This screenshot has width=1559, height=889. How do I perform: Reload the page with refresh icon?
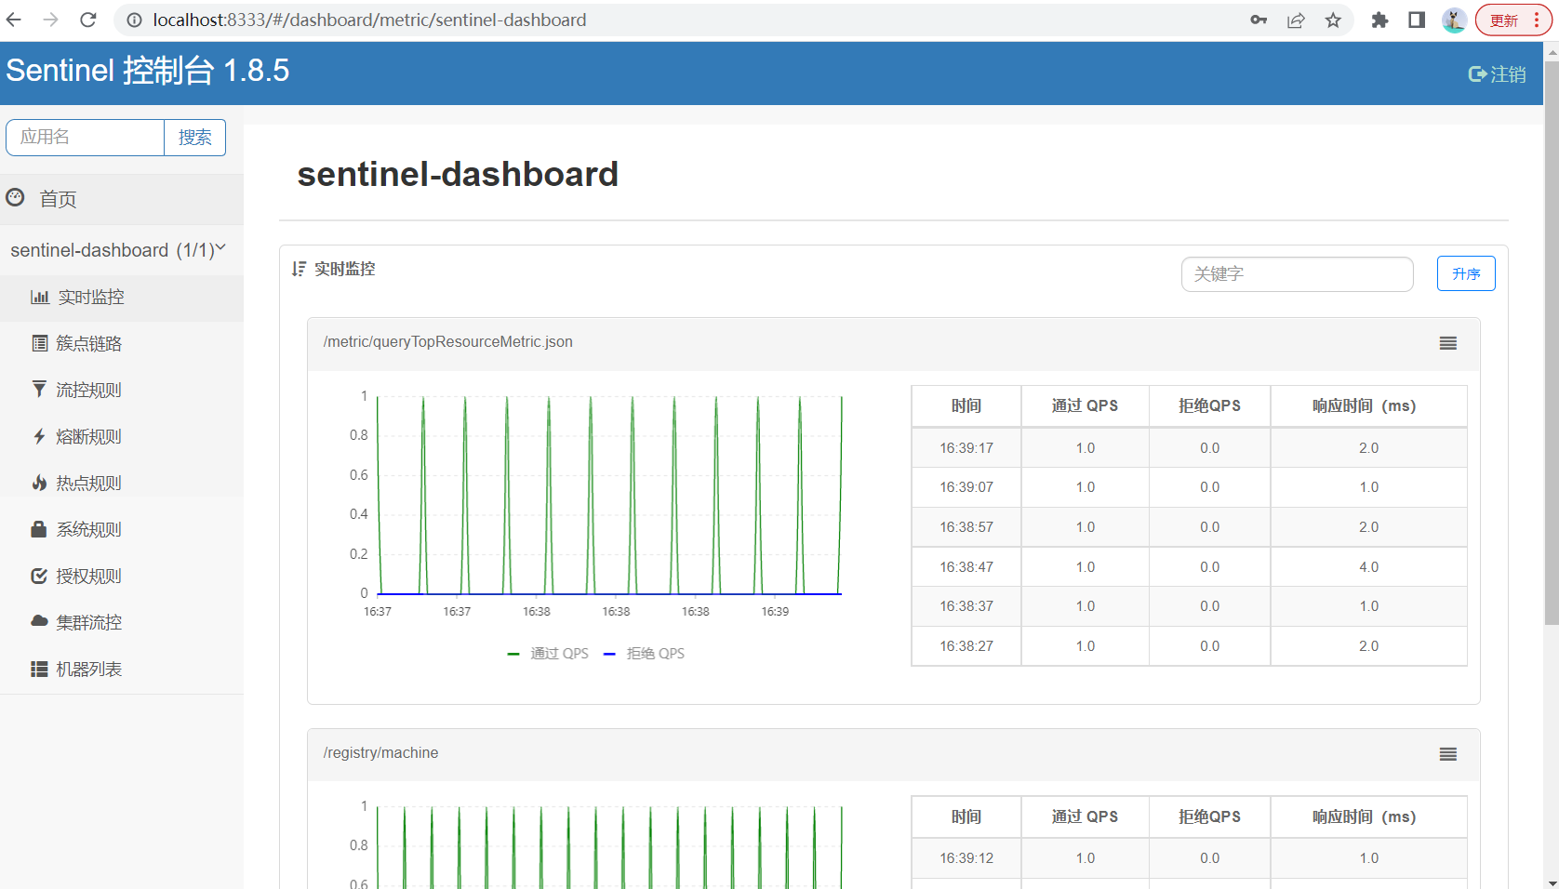pos(88,20)
